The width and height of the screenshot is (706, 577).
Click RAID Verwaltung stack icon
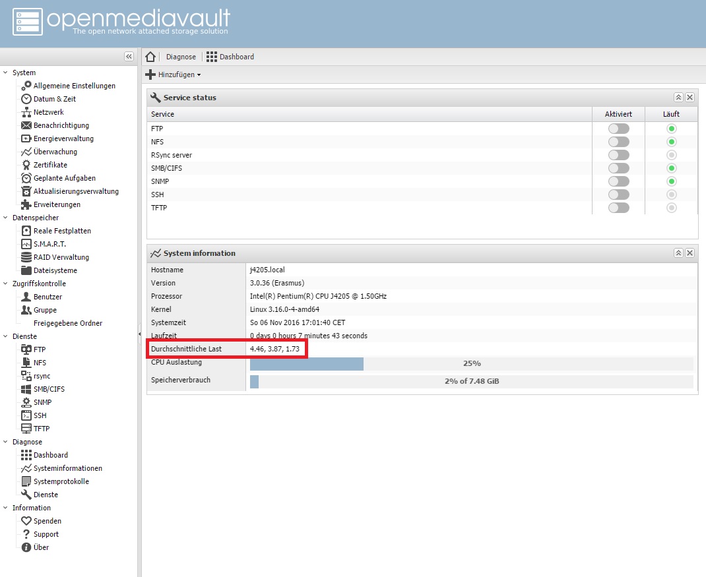click(x=26, y=257)
